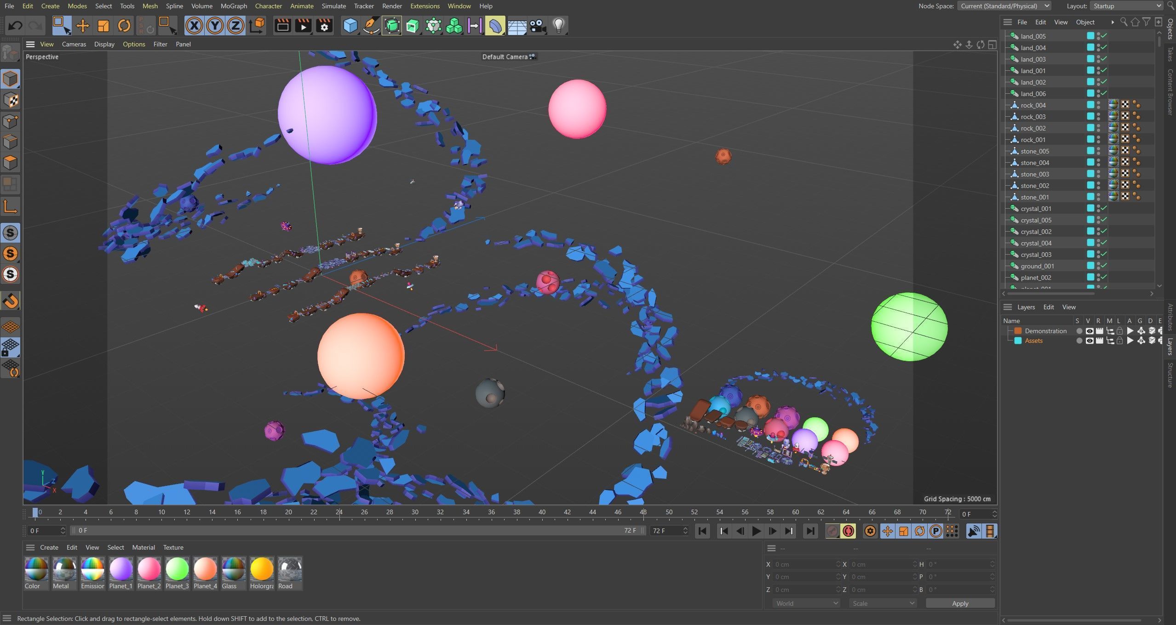Toggle the Autokeying record button
This screenshot has width=1176, height=625.
849,531
